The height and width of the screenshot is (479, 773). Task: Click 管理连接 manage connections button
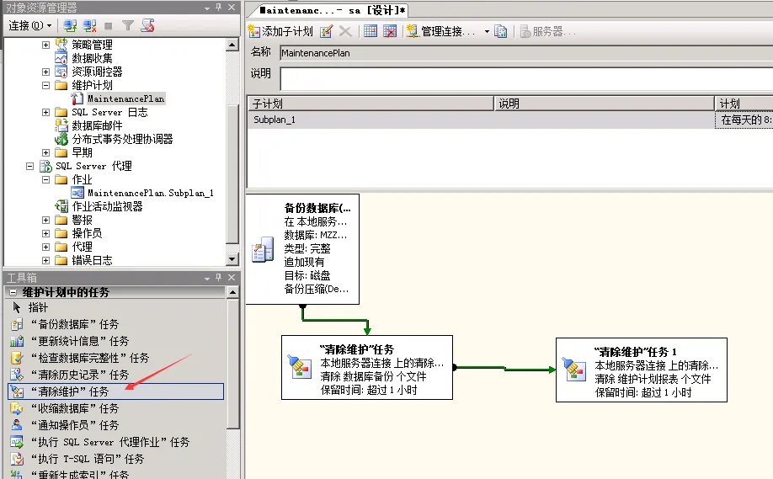(x=442, y=31)
